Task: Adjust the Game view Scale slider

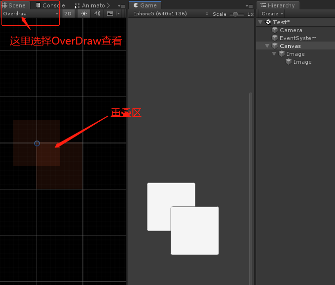Action: (x=237, y=14)
